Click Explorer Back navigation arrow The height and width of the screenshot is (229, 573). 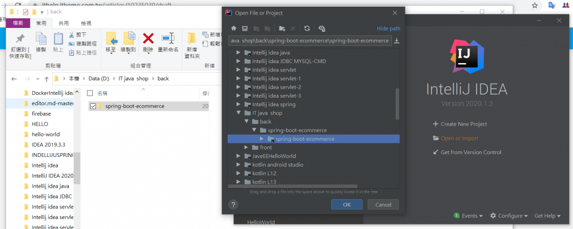pos(14,79)
